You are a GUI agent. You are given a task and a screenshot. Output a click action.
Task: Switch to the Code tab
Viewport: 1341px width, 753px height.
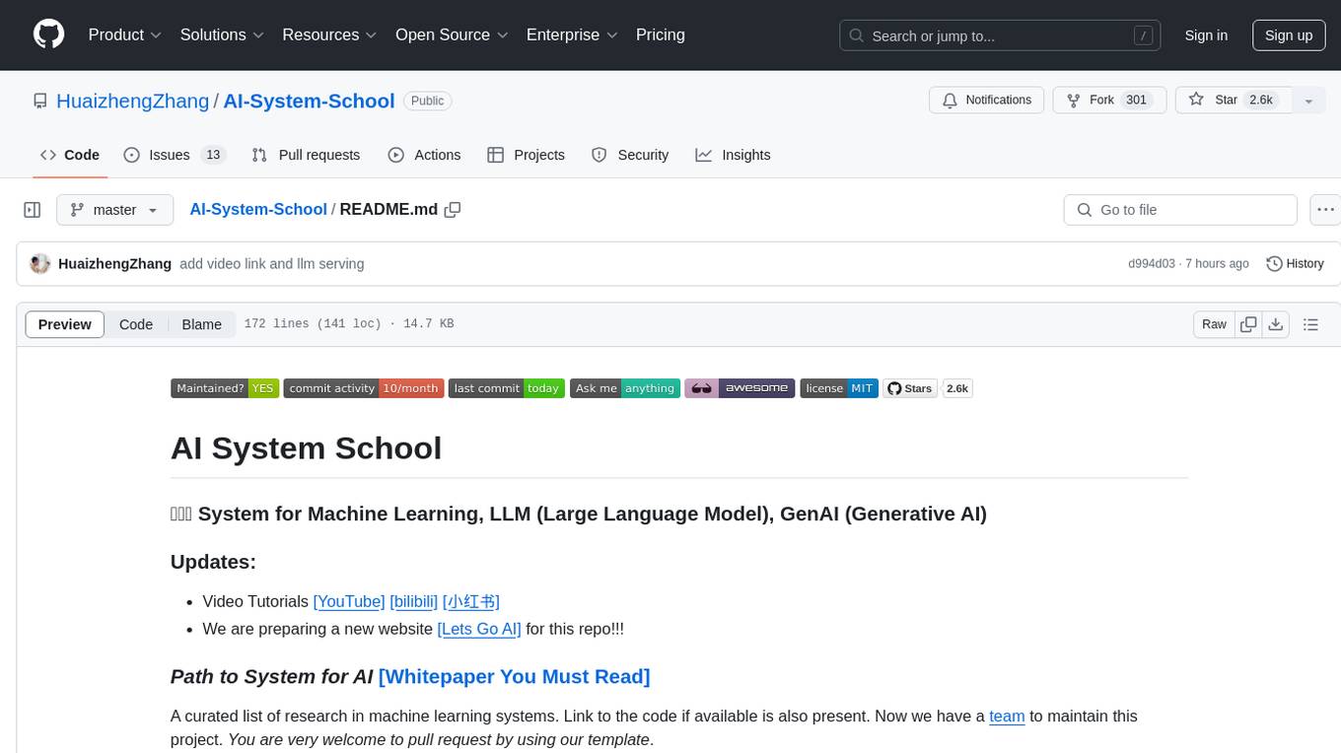pos(70,155)
